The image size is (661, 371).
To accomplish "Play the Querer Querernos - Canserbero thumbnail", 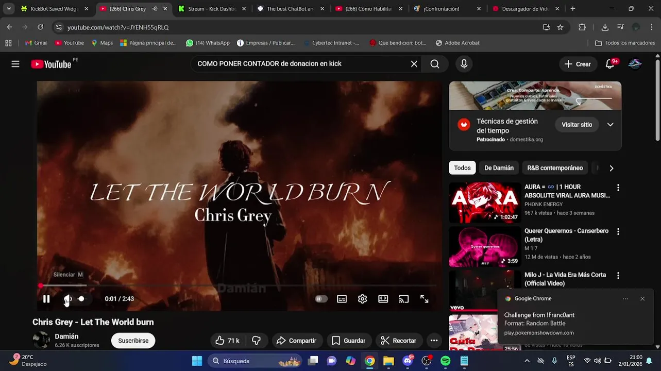I will coord(484,247).
